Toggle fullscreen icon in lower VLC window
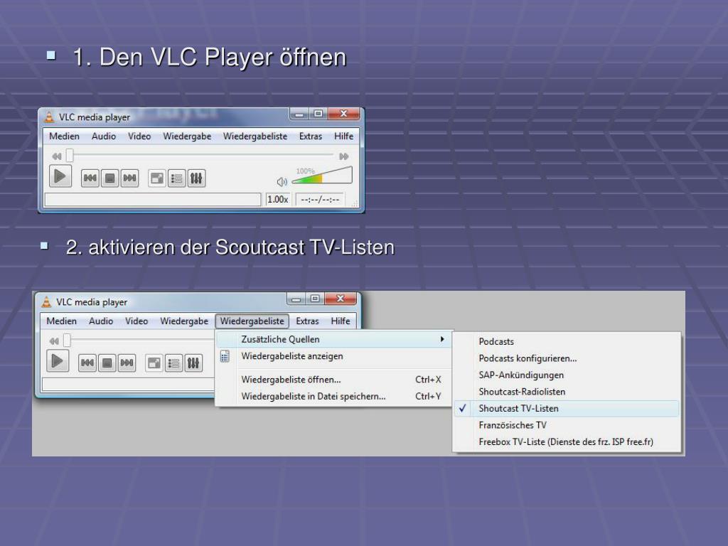Image resolution: width=728 pixels, height=546 pixels. (x=154, y=363)
